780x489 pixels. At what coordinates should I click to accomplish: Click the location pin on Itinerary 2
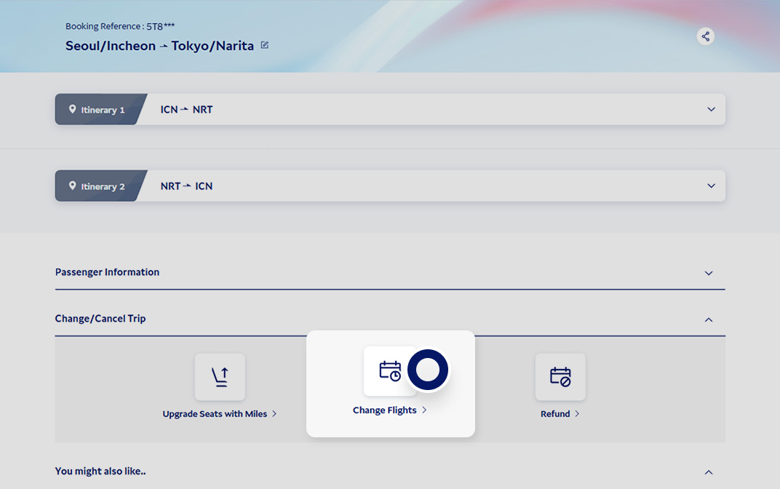(x=73, y=186)
